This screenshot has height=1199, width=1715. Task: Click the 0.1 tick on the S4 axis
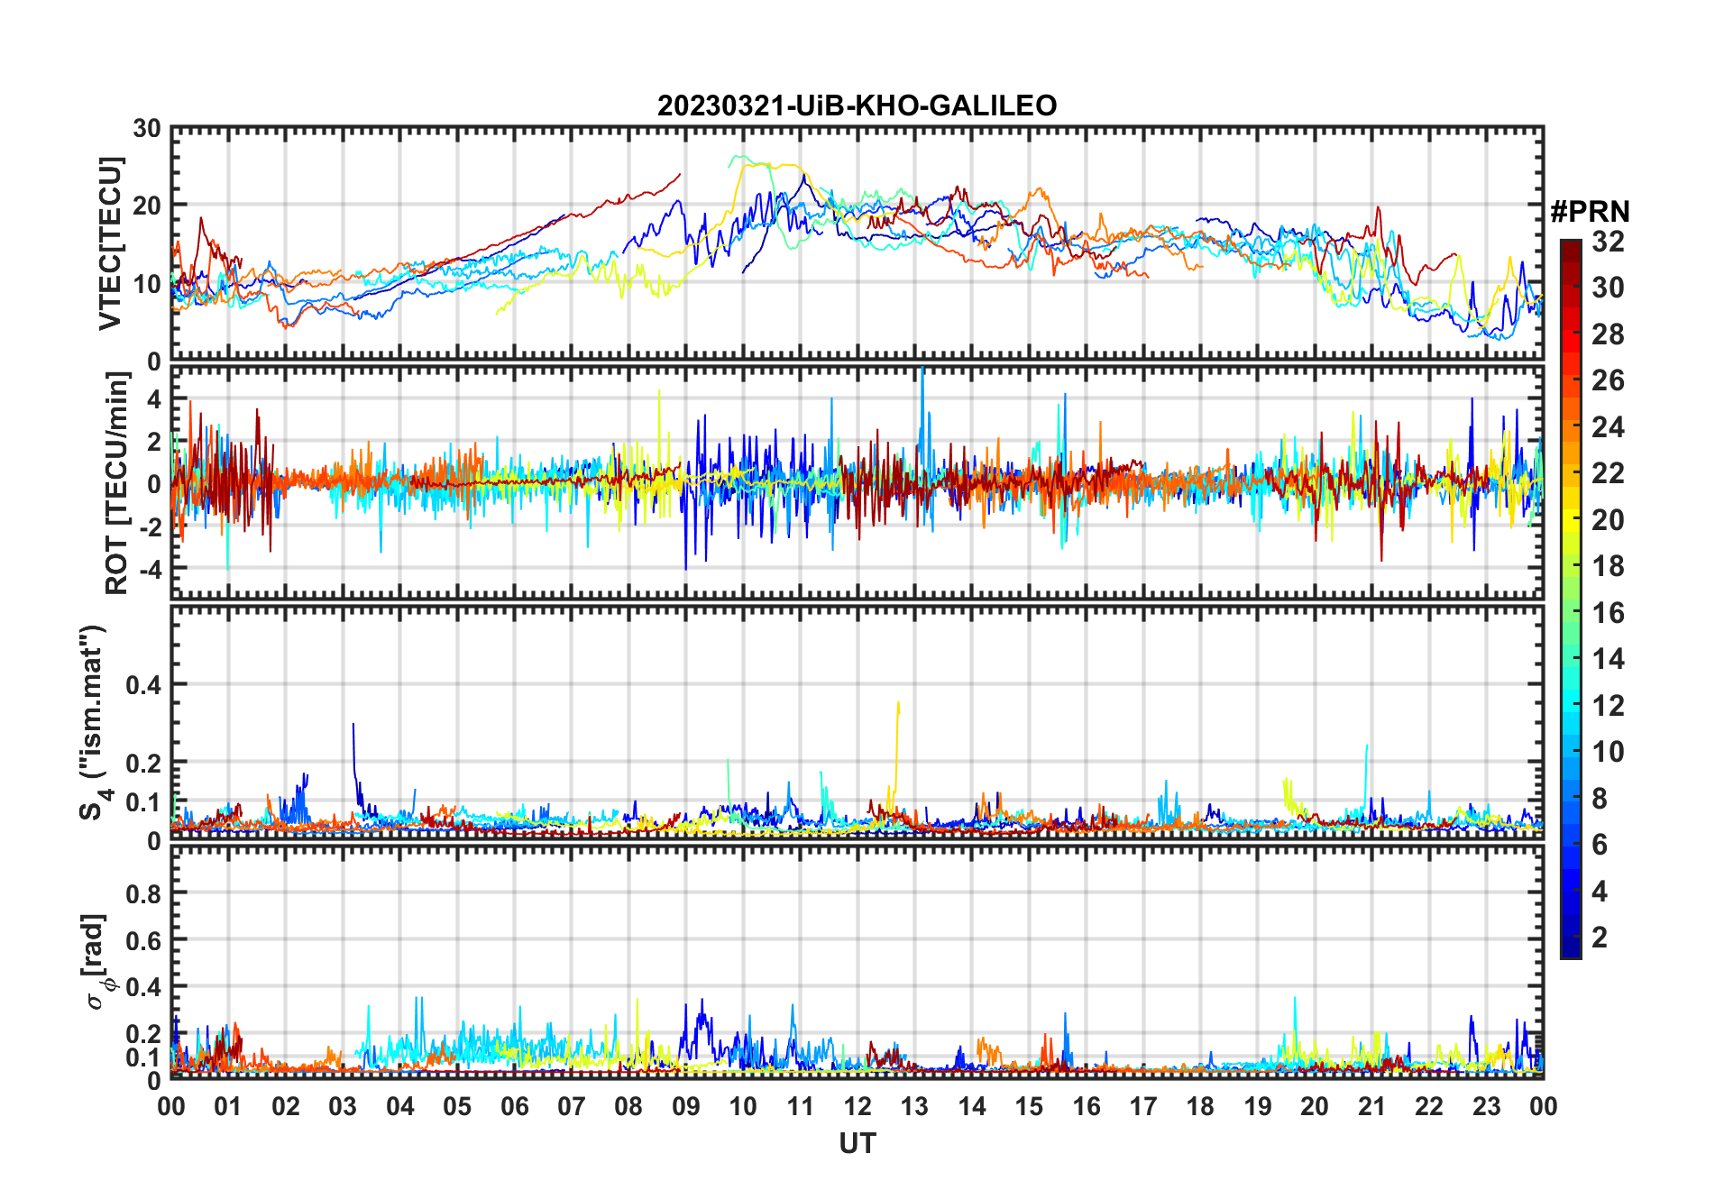click(x=144, y=801)
